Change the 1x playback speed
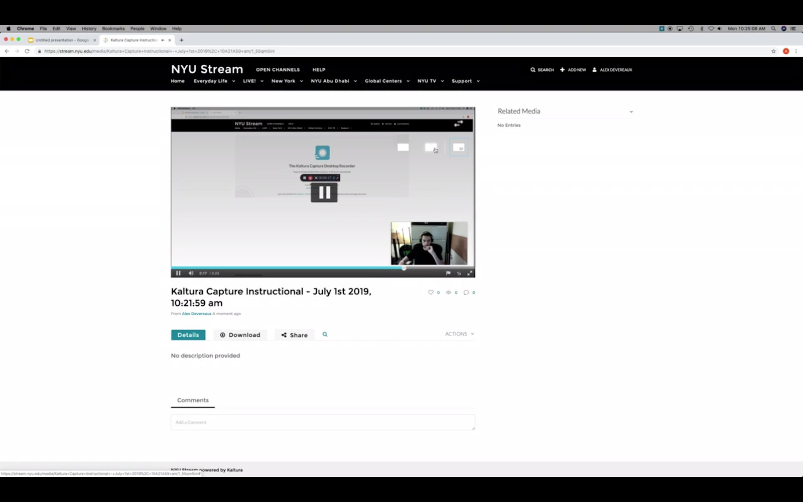Screen dimensions: 803x502 click(459, 273)
